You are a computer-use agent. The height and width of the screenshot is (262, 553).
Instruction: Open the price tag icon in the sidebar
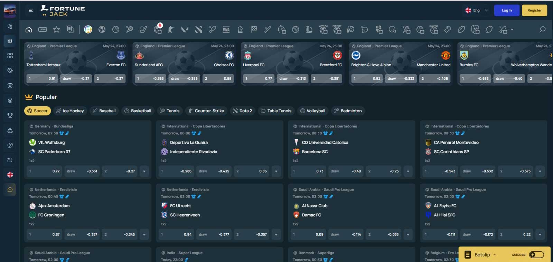coord(10,70)
